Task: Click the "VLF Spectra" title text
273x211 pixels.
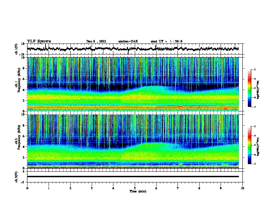Action: 39,41
